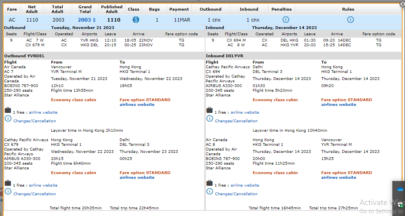Open Changes/Cancellation link for inbound CX 694 flight
Viewport: 405px width, 216px height.
click(x=236, y=121)
